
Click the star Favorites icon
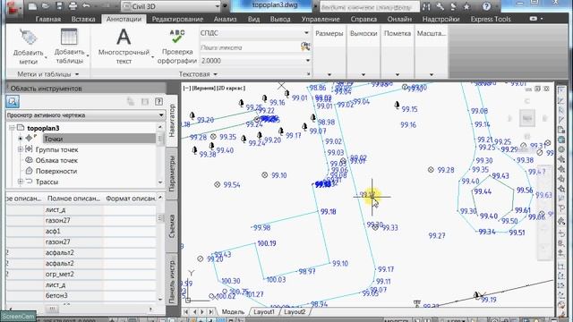pos(466,6)
